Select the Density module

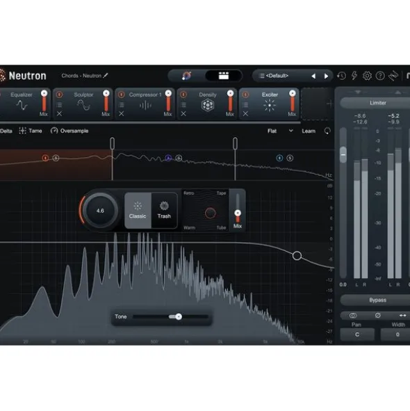coord(208,104)
